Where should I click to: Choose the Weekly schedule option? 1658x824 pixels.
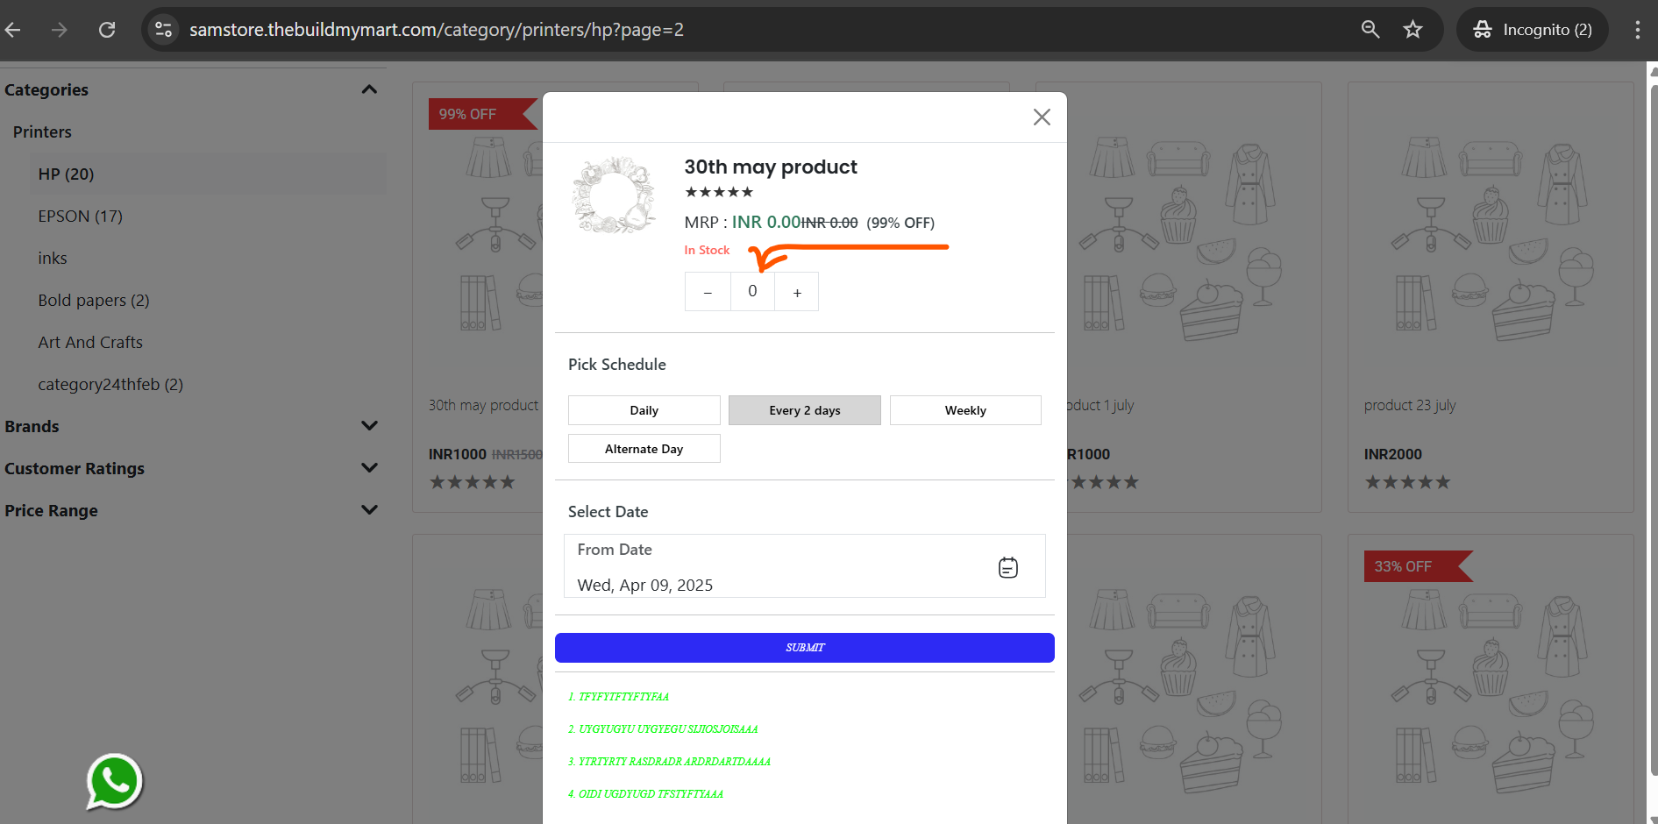coord(965,410)
